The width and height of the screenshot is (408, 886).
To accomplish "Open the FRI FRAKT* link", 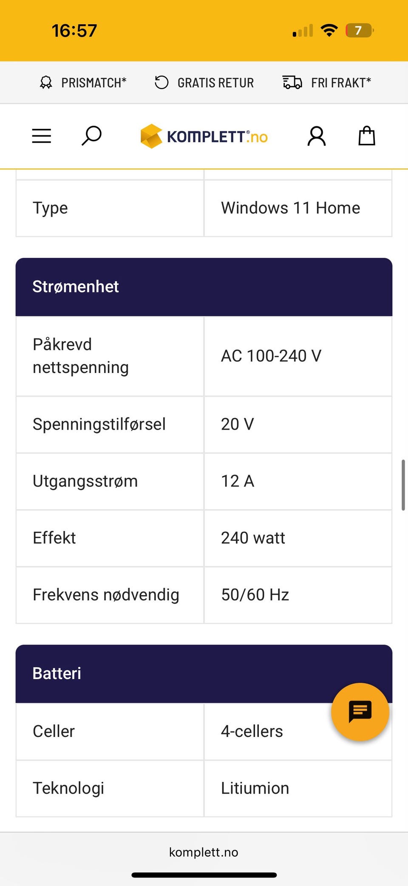I will tap(341, 83).
